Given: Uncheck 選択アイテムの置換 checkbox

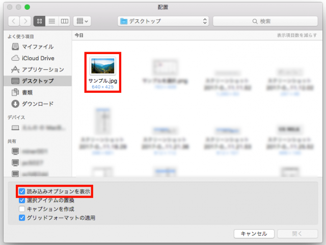Looking at the screenshot, I should tap(22, 200).
